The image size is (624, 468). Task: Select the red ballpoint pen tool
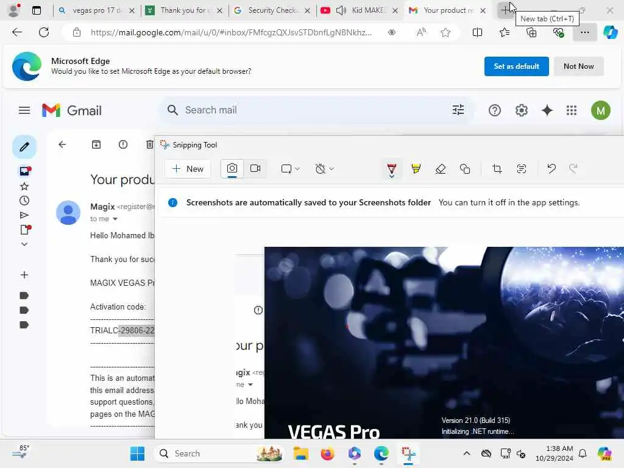(392, 169)
